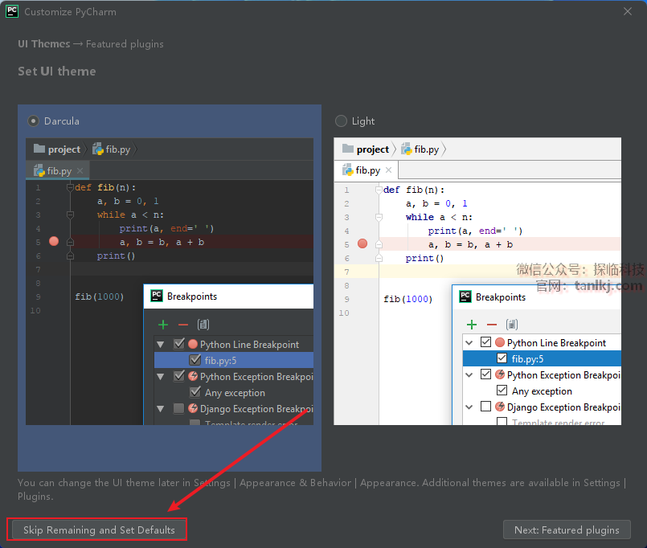Toggle Any exception checkbox in Light preview
Screen dimensions: 647x548
click(x=502, y=391)
